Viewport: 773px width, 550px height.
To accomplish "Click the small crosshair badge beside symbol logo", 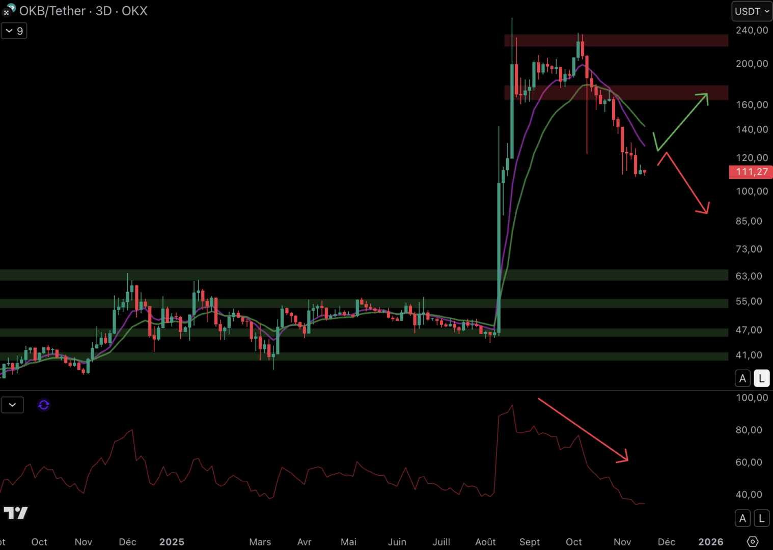I will 6,12.
